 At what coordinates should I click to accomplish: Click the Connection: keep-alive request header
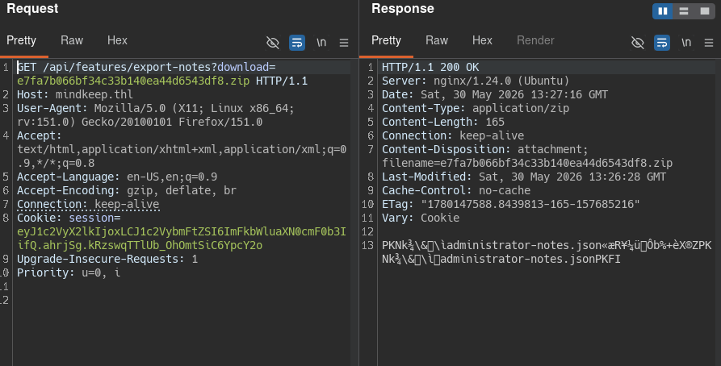(88, 204)
